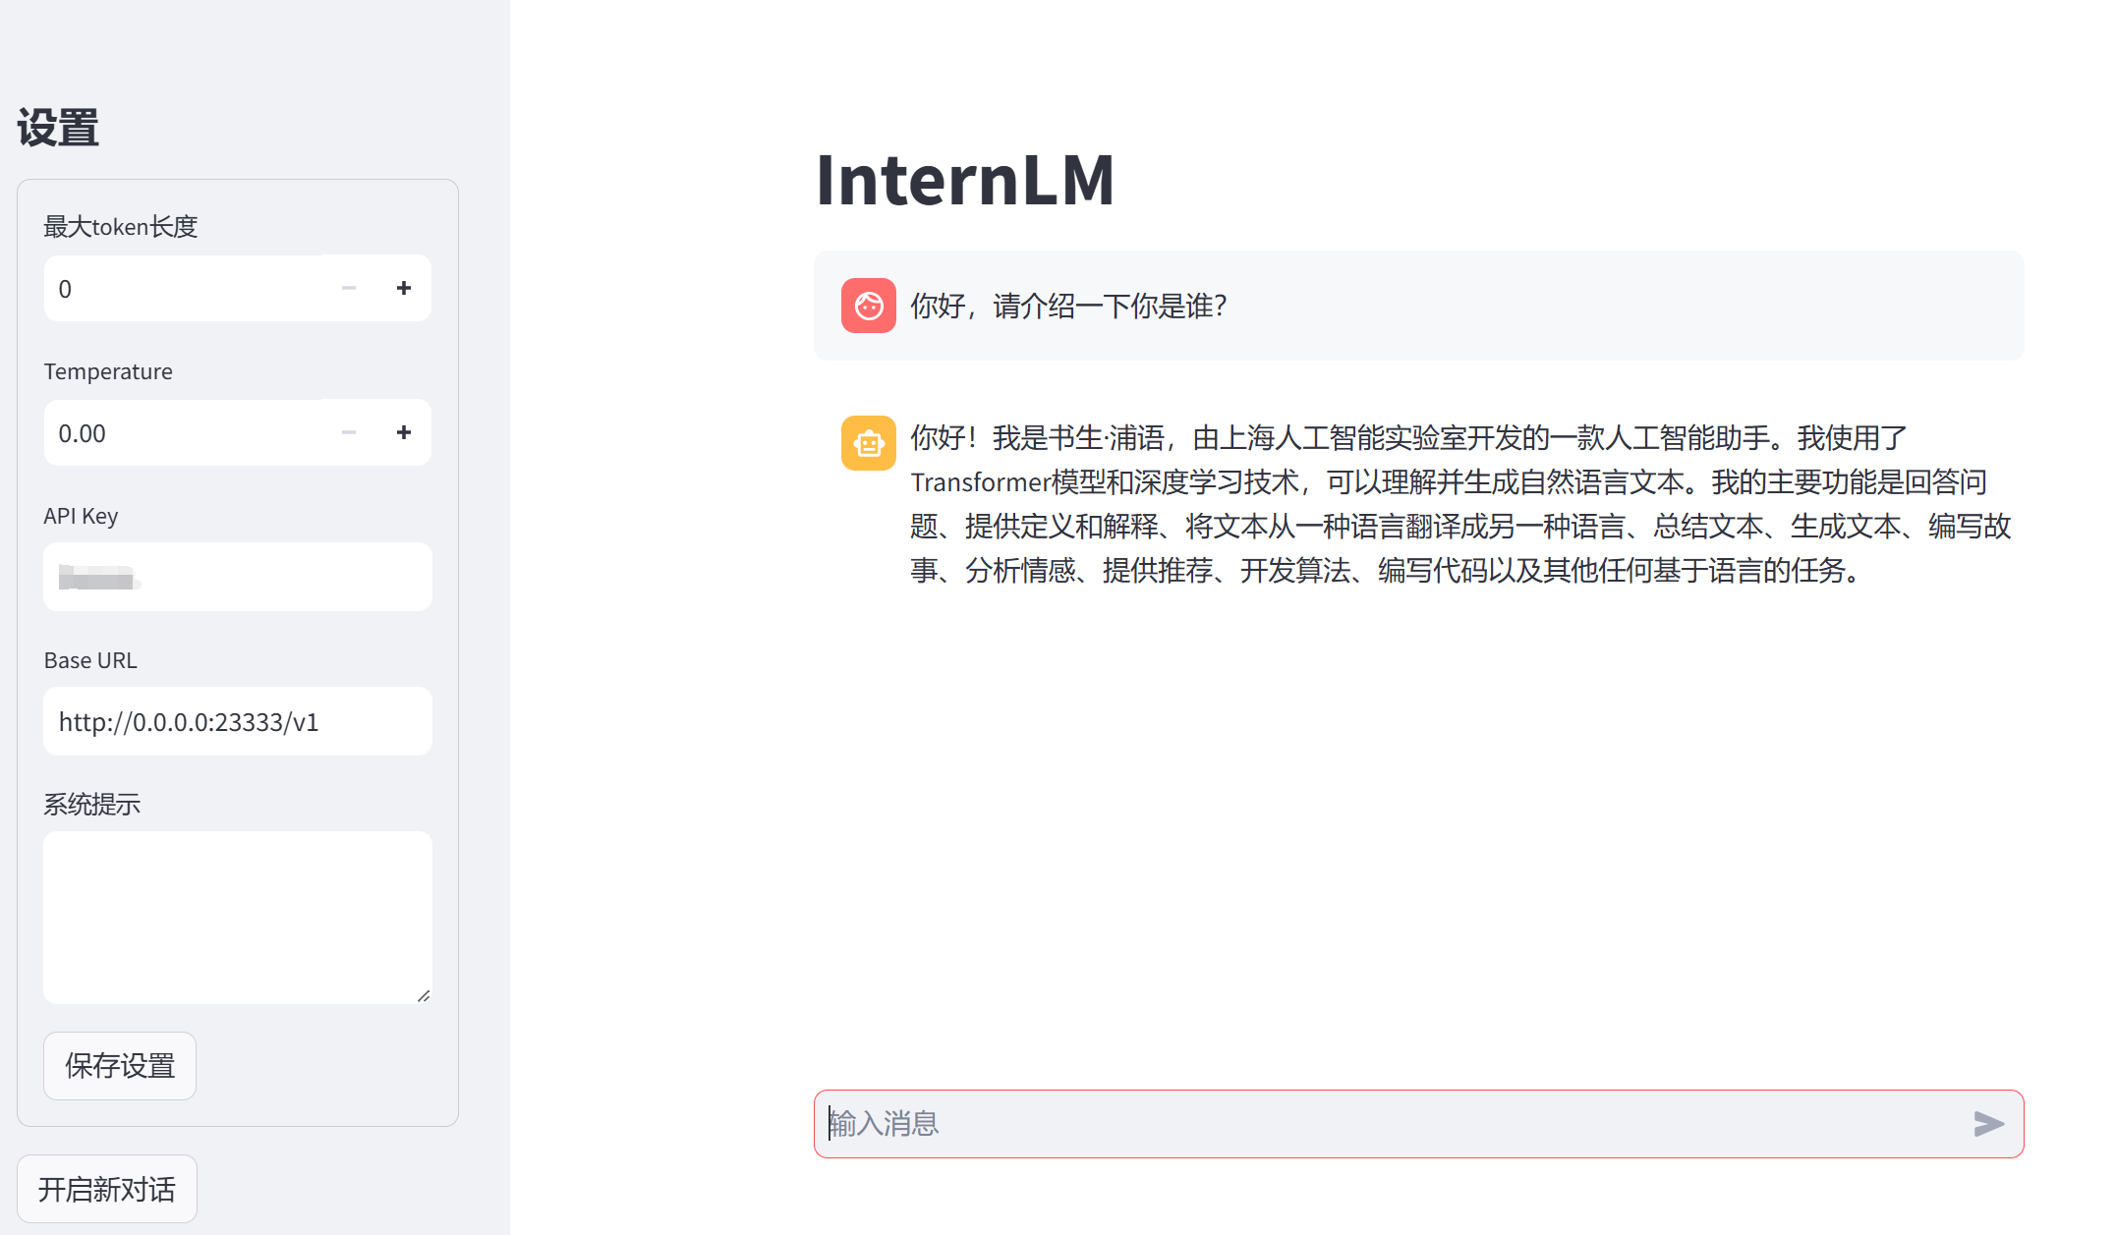
Task: Click the 保存设置 button
Action: (120, 1066)
